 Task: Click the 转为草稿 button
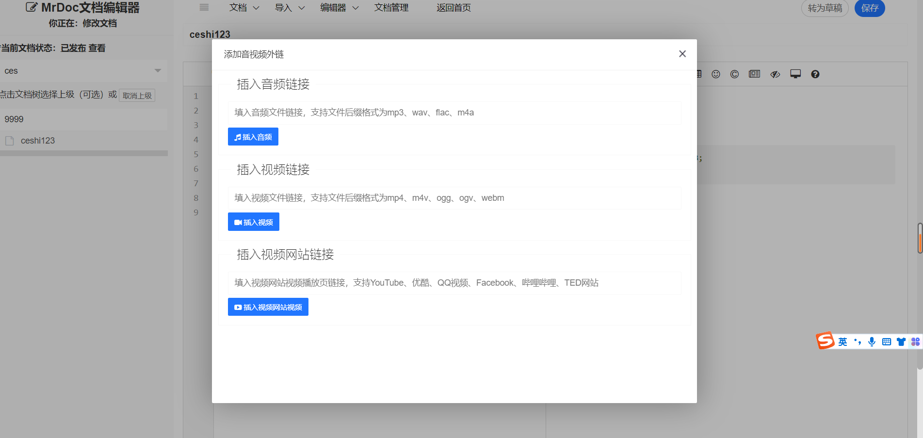point(825,8)
